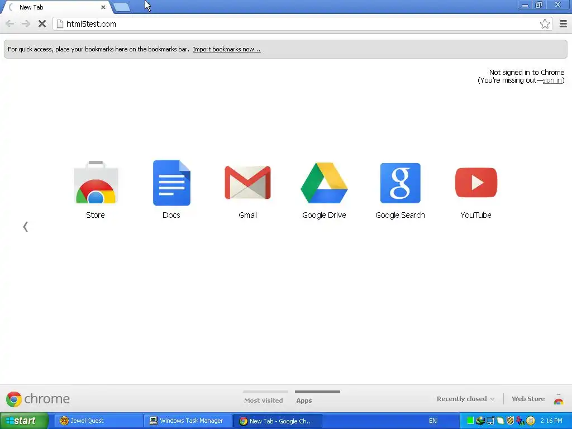572x429 pixels.
Task: Click the 2:16 PM clock
Action: [551, 421]
